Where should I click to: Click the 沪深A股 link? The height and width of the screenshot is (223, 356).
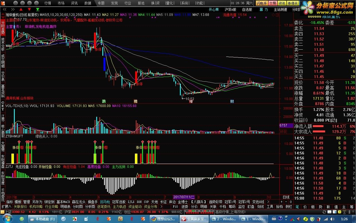tap(230, 9)
